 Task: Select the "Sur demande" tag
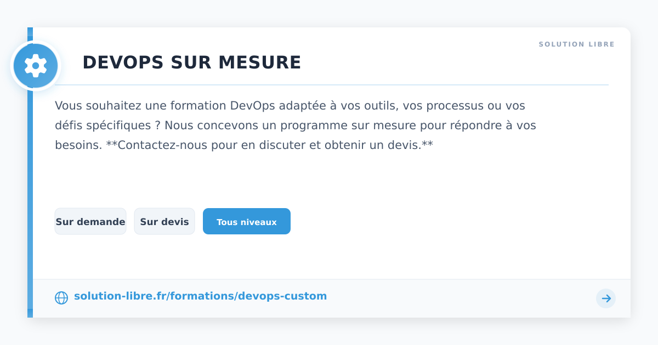(x=90, y=221)
